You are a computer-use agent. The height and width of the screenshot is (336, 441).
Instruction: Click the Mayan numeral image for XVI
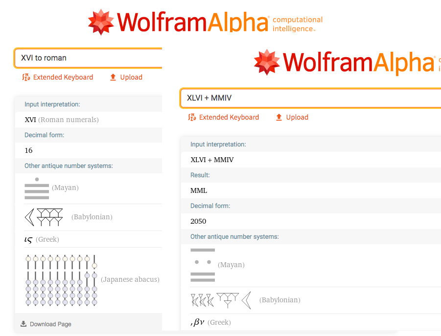[37, 189]
